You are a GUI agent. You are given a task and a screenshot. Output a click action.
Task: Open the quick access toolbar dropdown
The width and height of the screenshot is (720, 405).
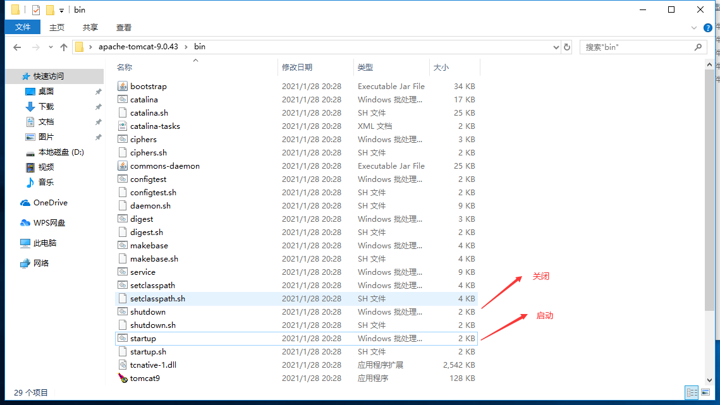(61, 10)
